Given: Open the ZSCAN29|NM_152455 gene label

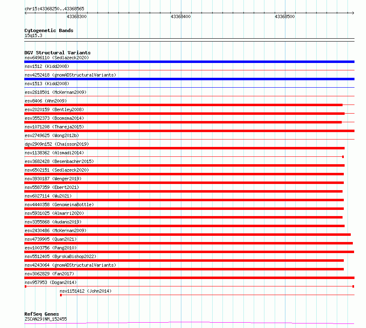Looking at the screenshot, I should tap(46, 319).
